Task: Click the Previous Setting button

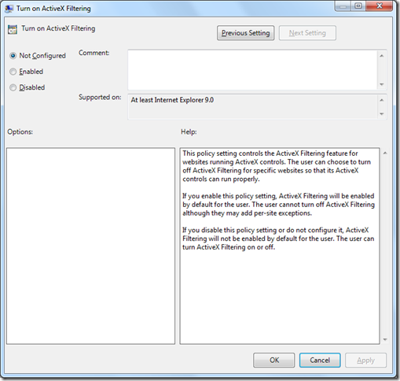Action: coord(245,33)
